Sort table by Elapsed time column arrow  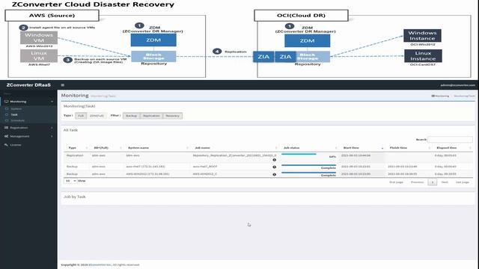click(x=470, y=148)
